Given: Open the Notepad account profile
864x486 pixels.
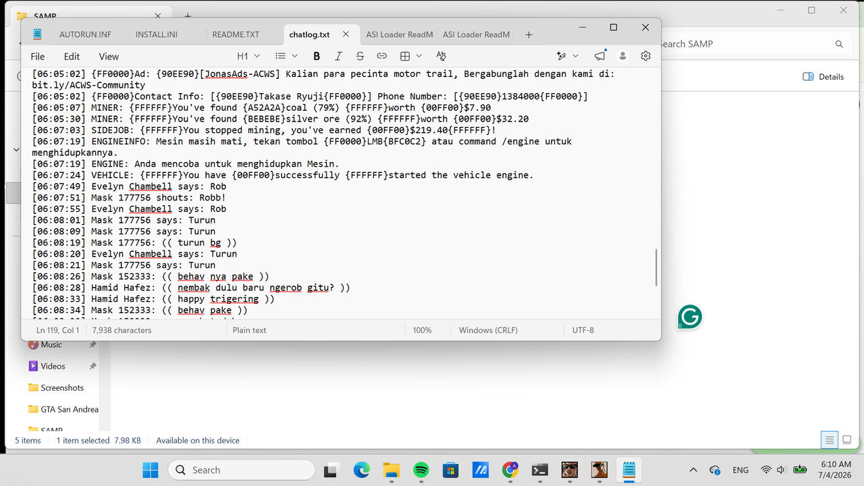Looking at the screenshot, I should coord(623,56).
